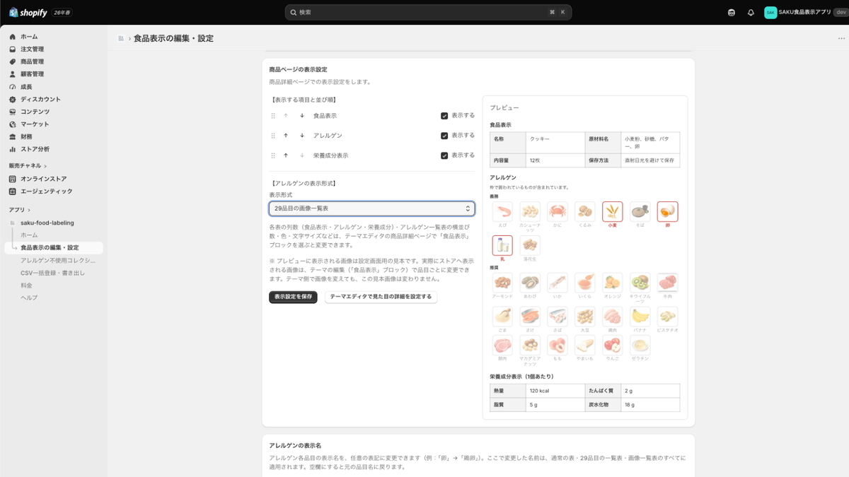Grab the drag handle of 食品表示 row
849x477 pixels.
(273, 115)
